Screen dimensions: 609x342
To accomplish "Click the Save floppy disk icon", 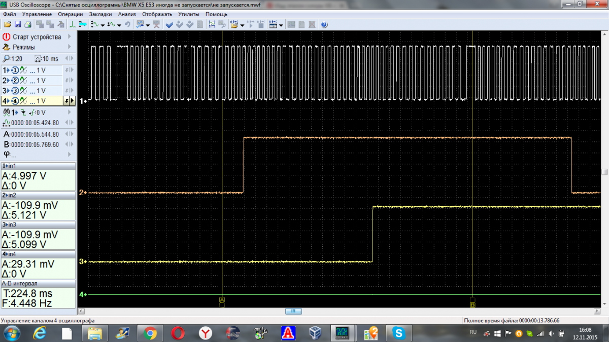I will pos(18,24).
